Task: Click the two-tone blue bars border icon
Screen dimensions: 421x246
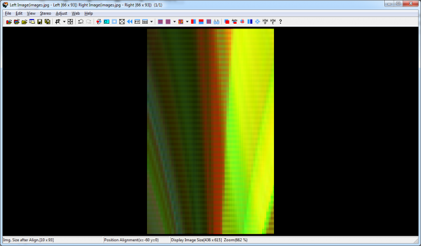Action: (250, 22)
